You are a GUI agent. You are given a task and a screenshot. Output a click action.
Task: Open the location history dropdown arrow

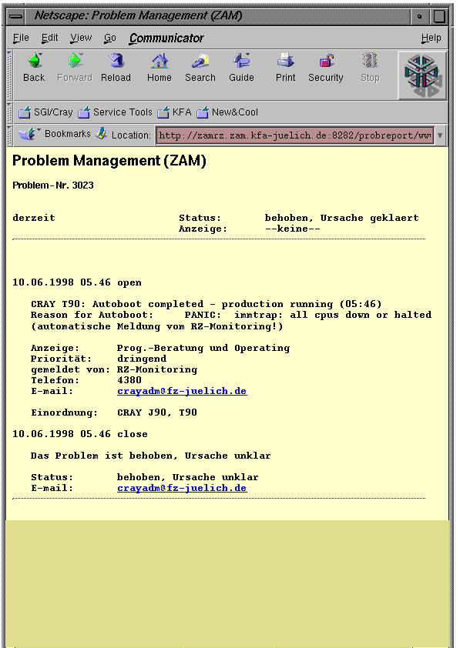[x=440, y=135]
